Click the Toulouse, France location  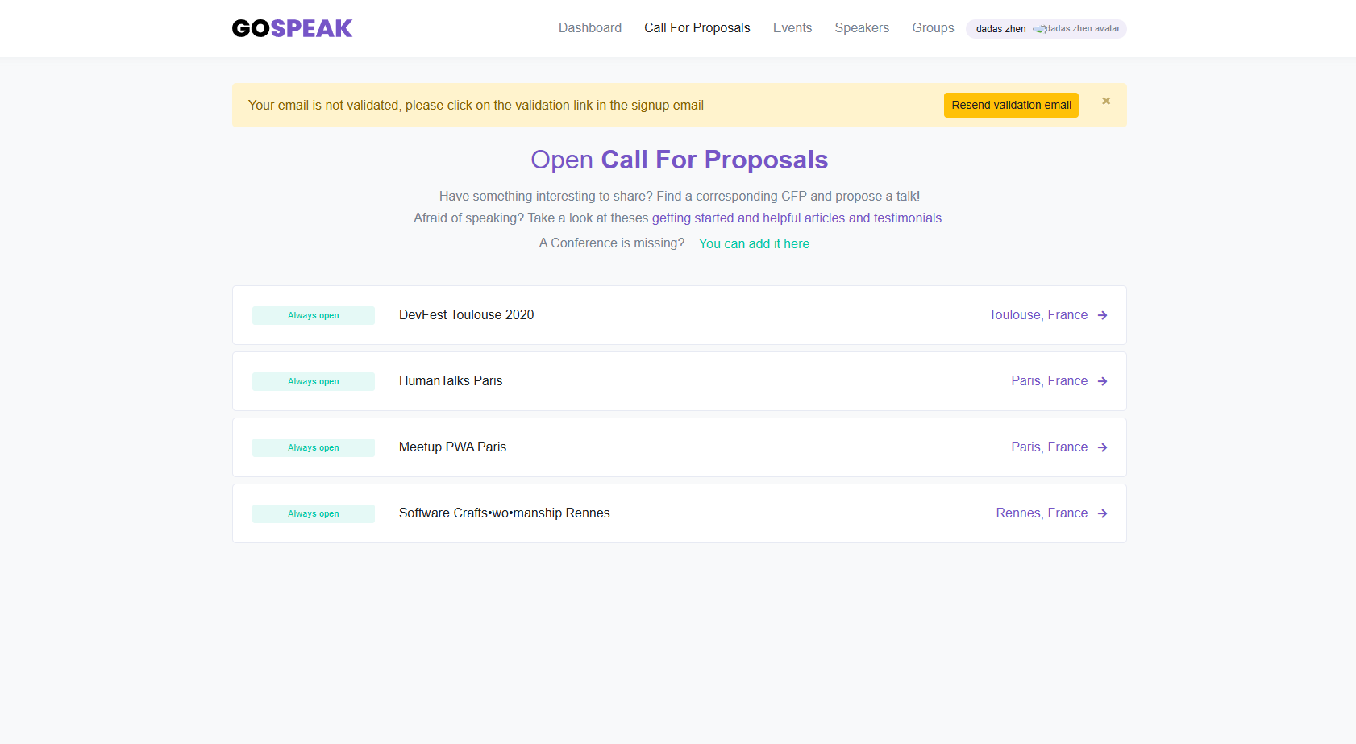[x=1038, y=314]
